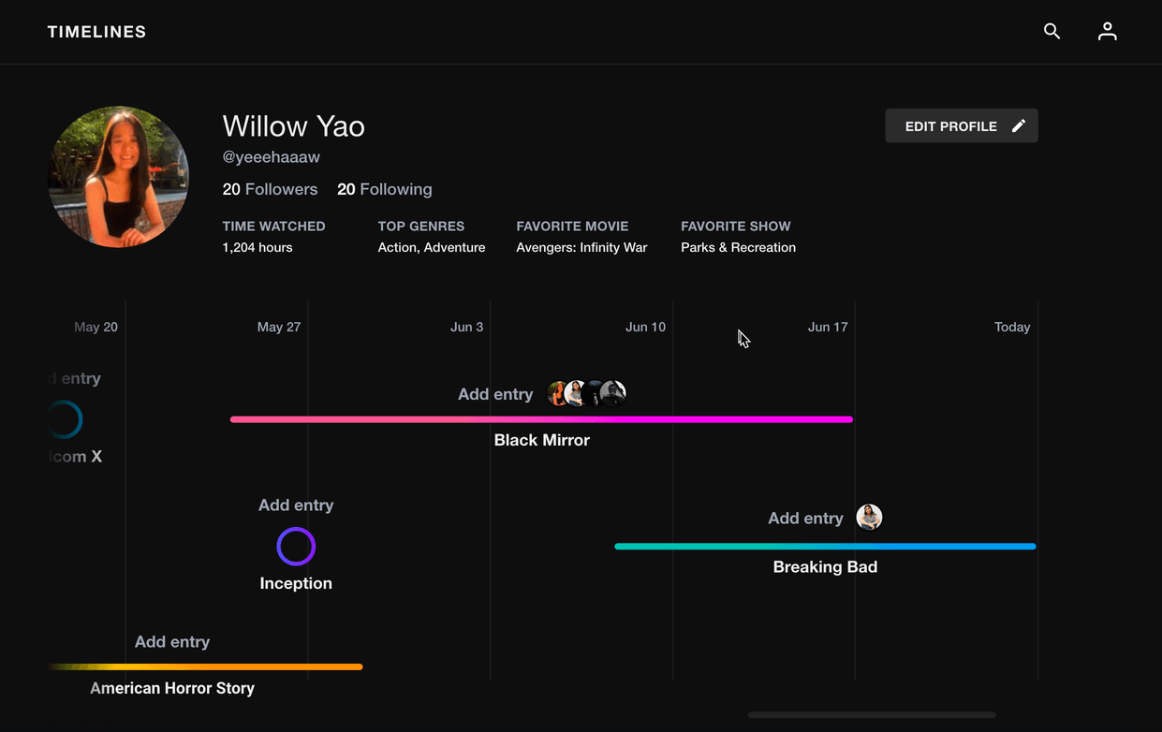Screen dimensions: 1162x732
Task: Add entry above Inception
Action: (296, 505)
